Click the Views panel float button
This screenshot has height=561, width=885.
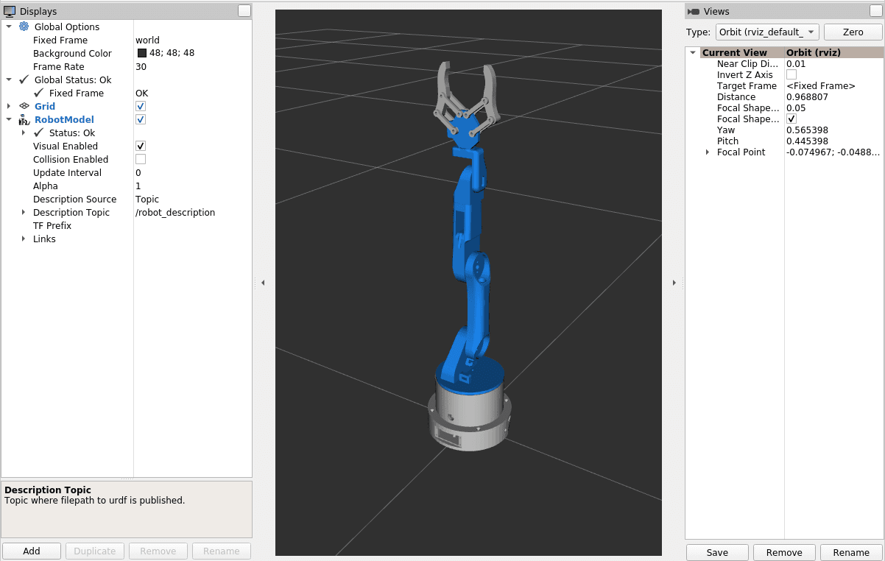point(877,10)
